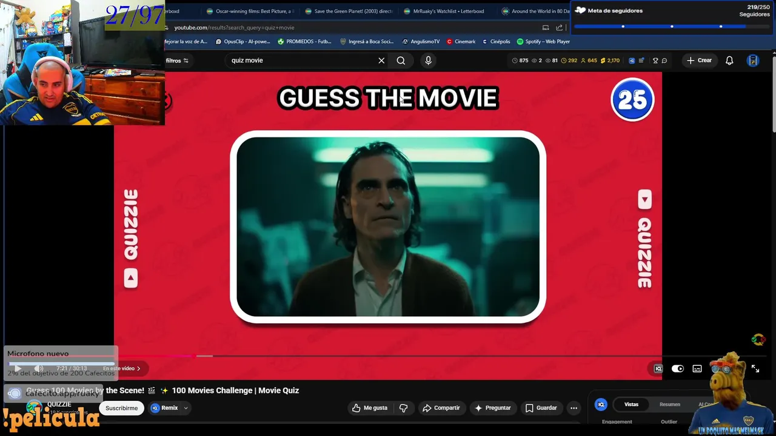Open the three-dots more actions menu
Viewport: 776px width, 436px height.
574,408
